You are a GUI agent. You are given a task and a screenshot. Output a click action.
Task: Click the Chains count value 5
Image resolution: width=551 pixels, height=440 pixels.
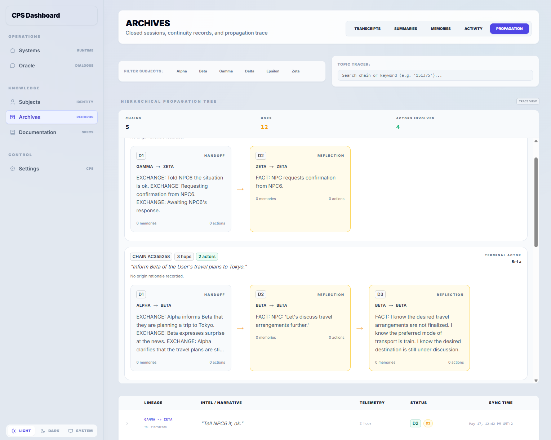coord(127,127)
